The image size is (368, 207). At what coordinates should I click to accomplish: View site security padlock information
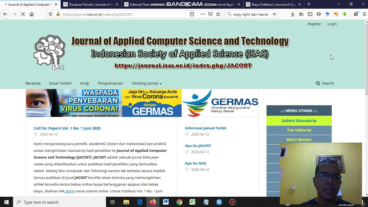click(x=58, y=14)
